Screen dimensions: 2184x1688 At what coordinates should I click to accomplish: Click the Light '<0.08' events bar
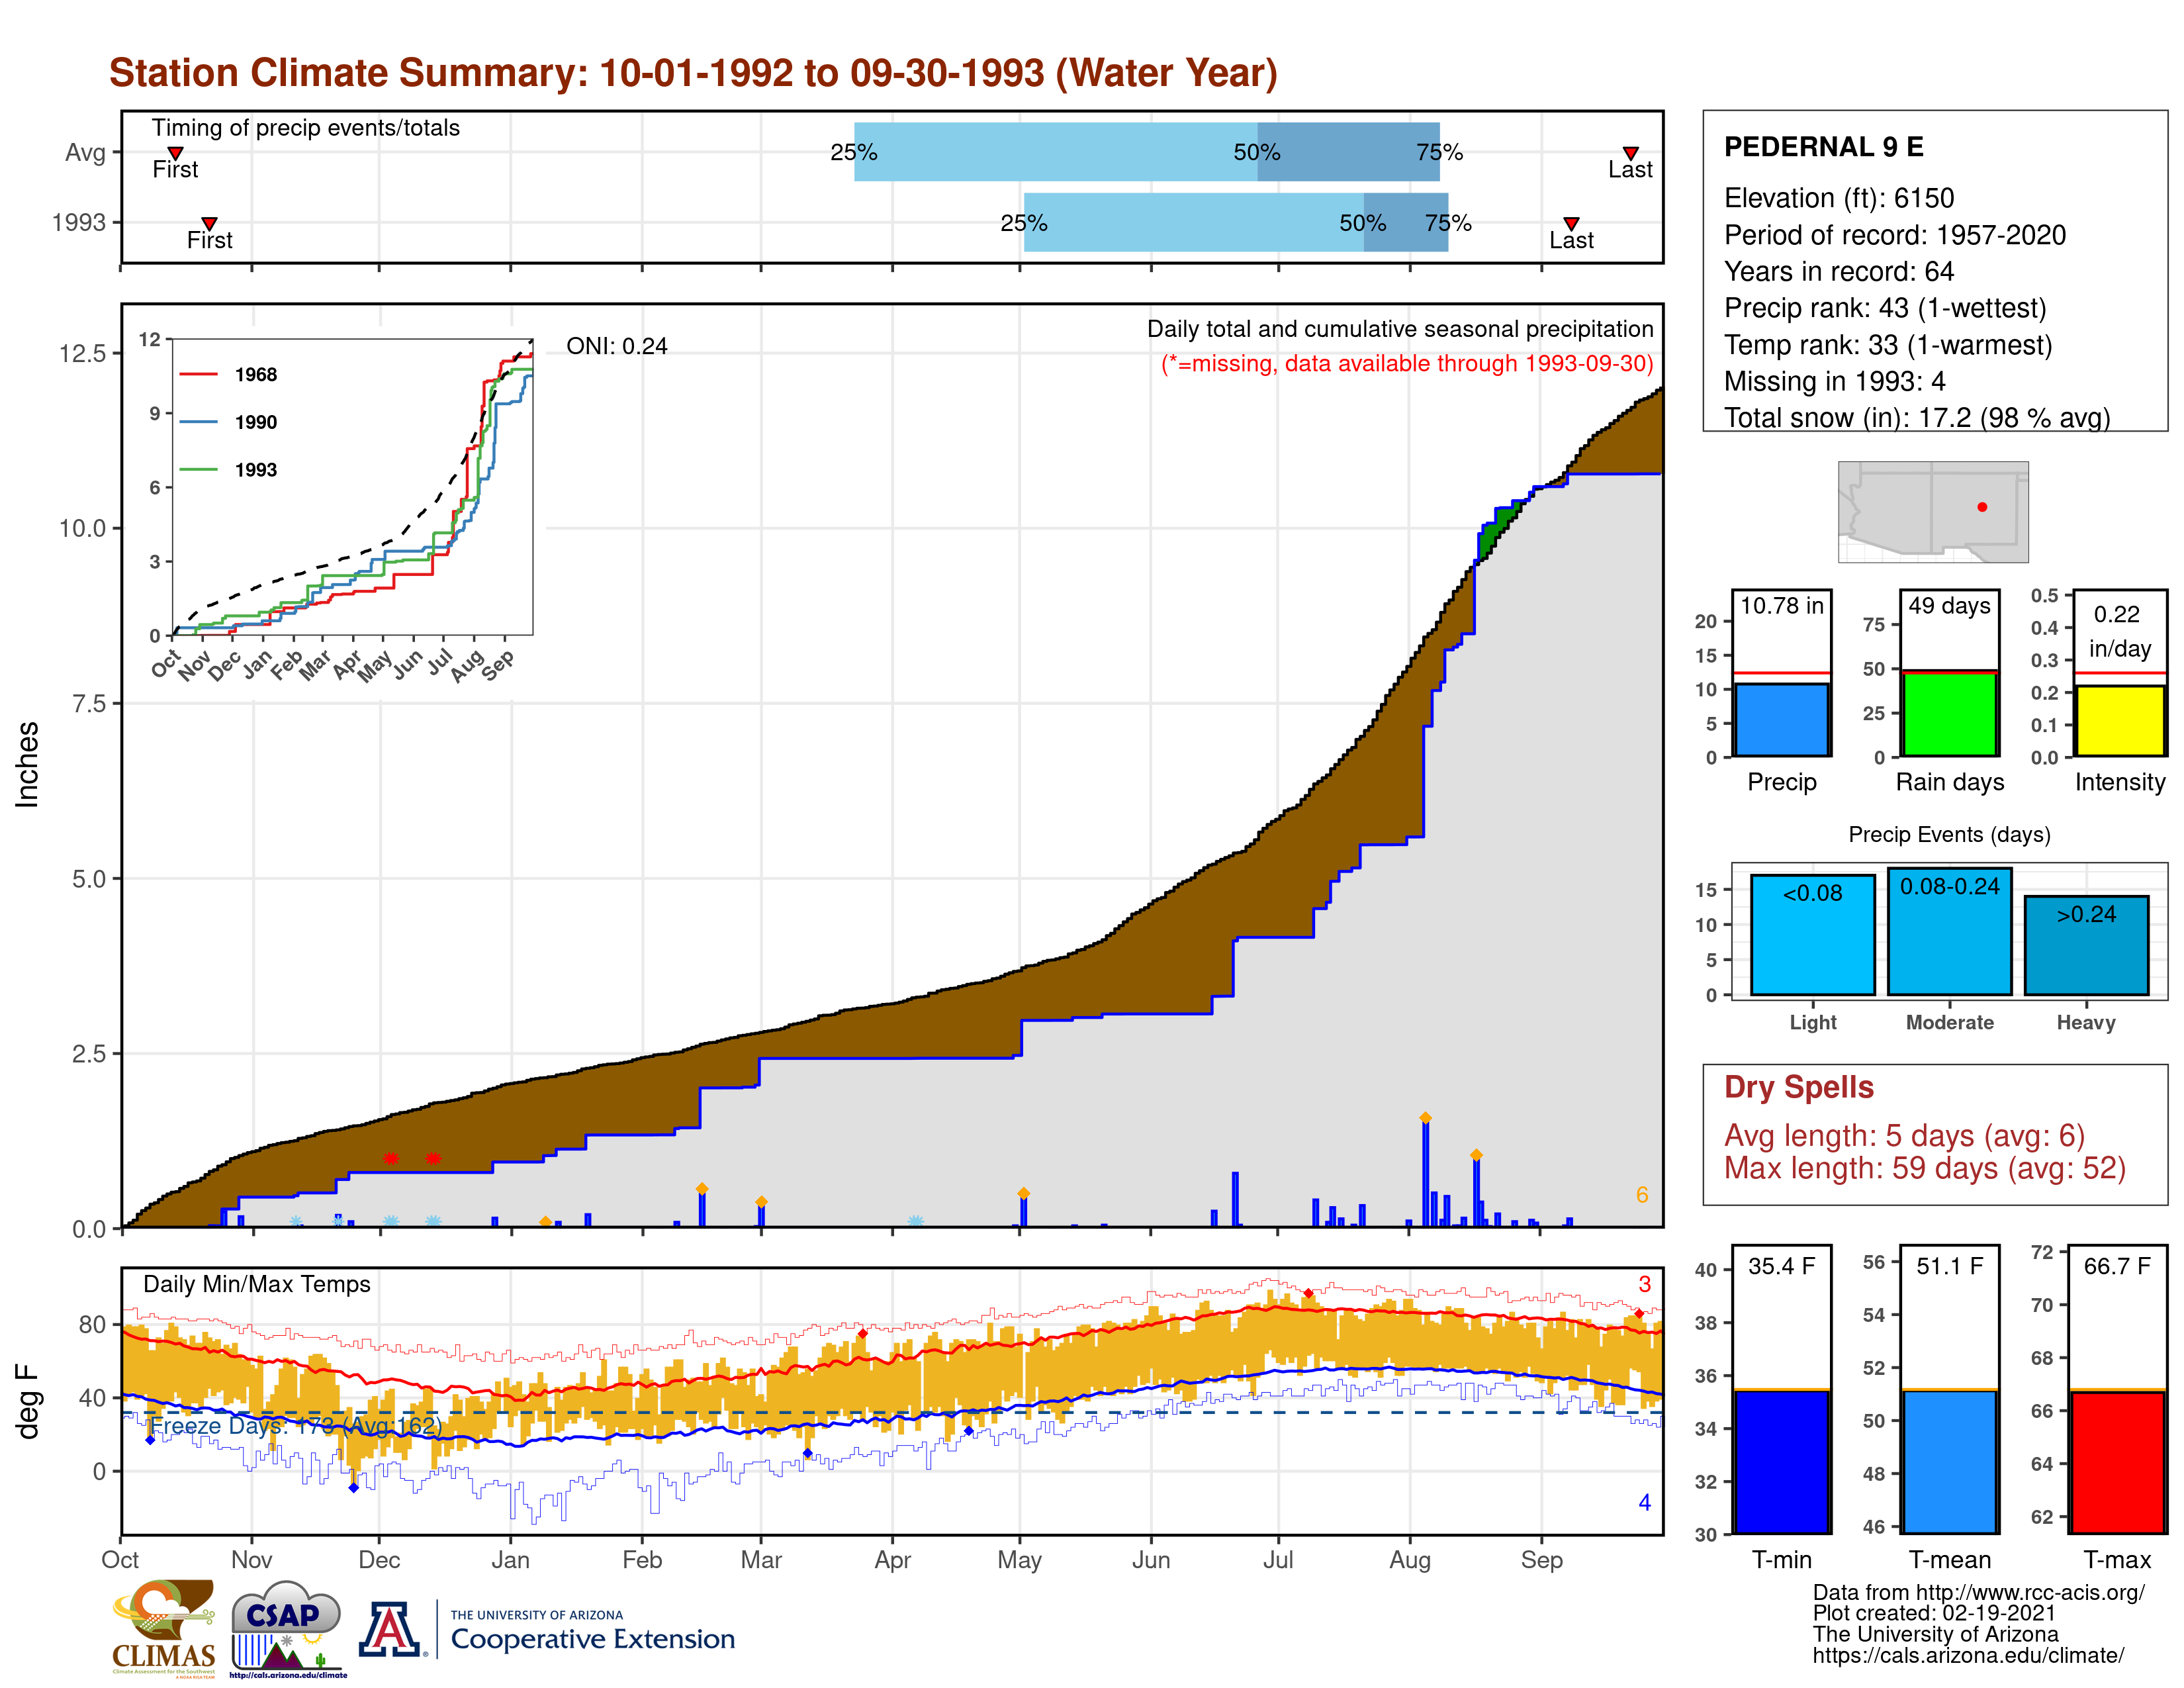pyautogui.click(x=1813, y=935)
